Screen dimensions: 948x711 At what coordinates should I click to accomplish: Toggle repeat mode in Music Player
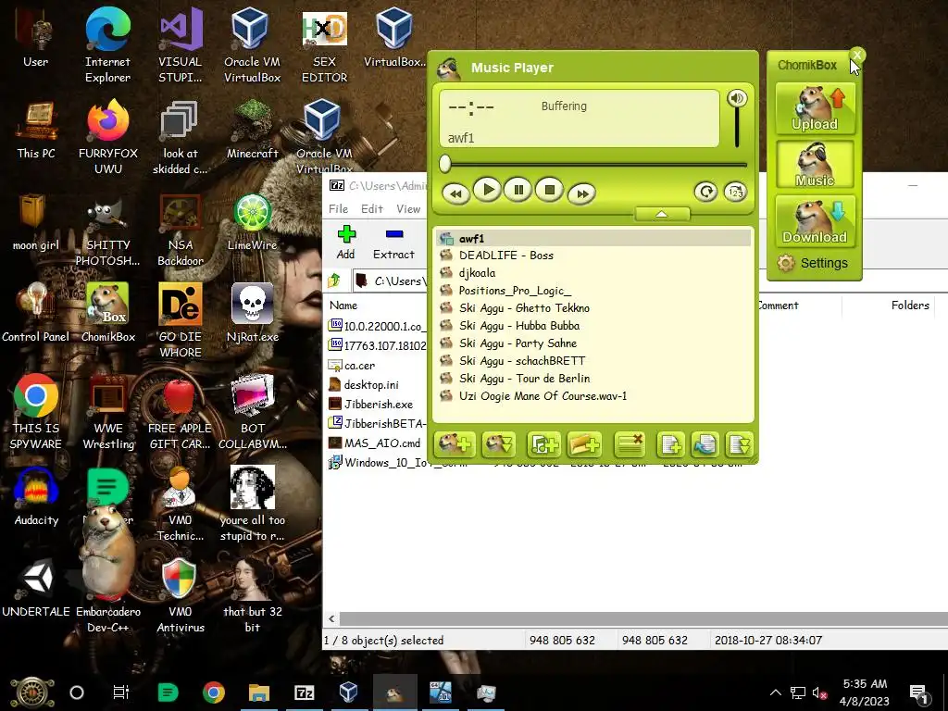(x=705, y=193)
